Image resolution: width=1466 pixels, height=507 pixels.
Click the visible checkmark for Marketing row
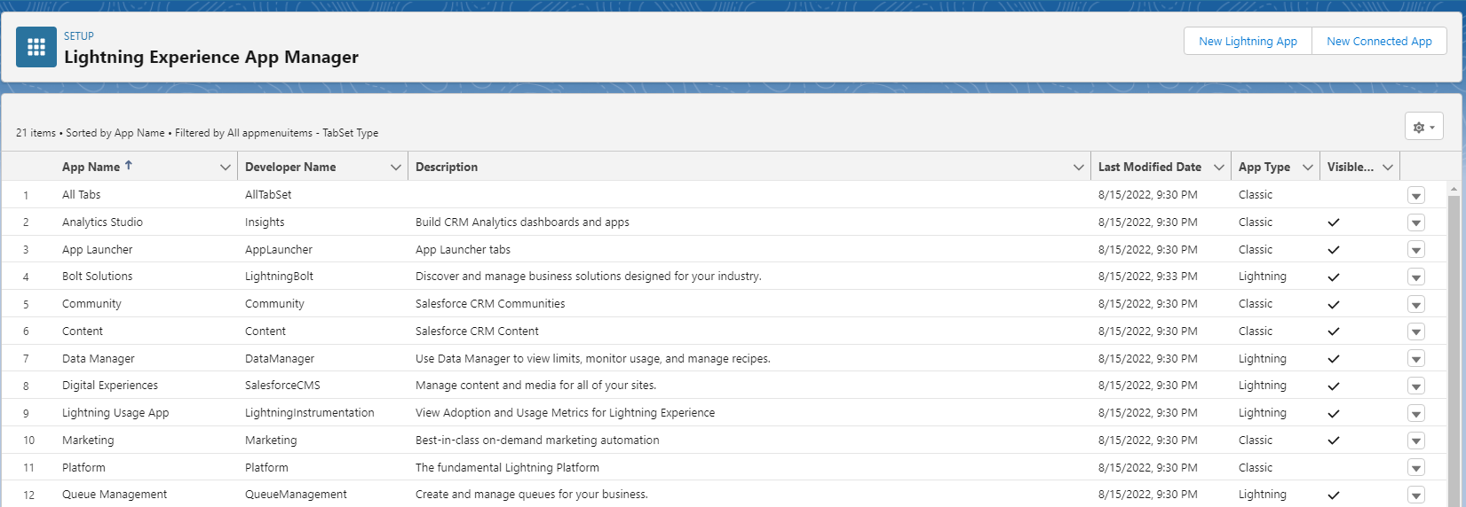pos(1333,441)
